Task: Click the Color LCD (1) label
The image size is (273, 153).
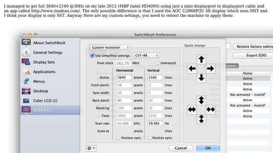Action: coord(45,101)
